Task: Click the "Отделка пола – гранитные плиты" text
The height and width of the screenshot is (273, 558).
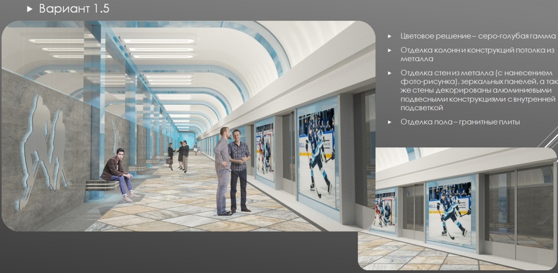Action: 460,122
